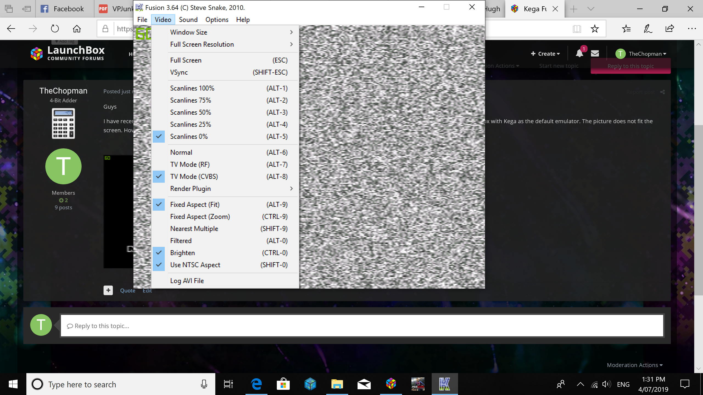Open Microsoft Edge from the taskbar
This screenshot has height=395, width=703.
click(x=256, y=384)
